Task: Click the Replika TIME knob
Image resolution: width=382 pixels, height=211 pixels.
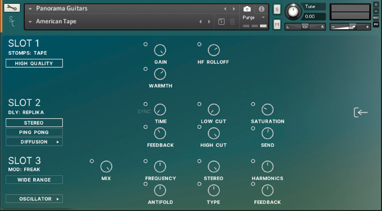Action: click(x=160, y=110)
